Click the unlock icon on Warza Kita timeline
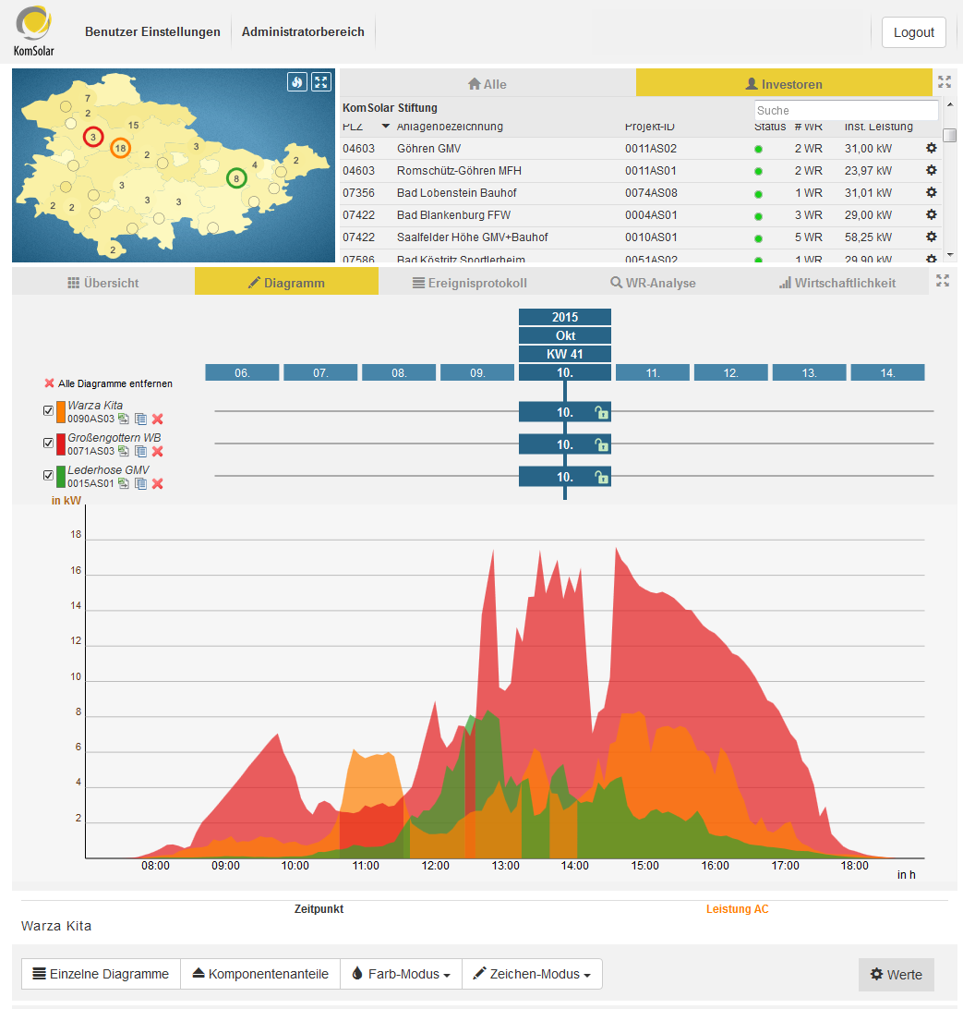Image resolution: width=963 pixels, height=1009 pixels. (602, 412)
